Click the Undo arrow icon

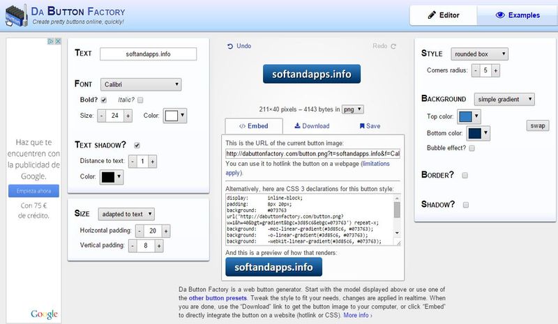[x=230, y=46]
